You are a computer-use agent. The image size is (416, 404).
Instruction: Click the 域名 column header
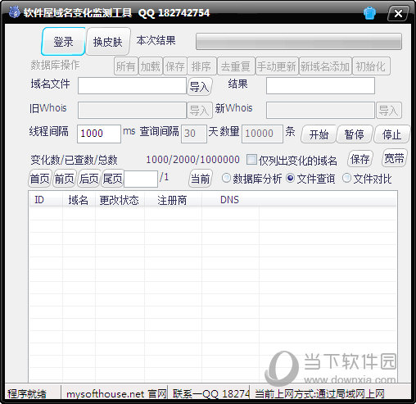[x=79, y=200]
